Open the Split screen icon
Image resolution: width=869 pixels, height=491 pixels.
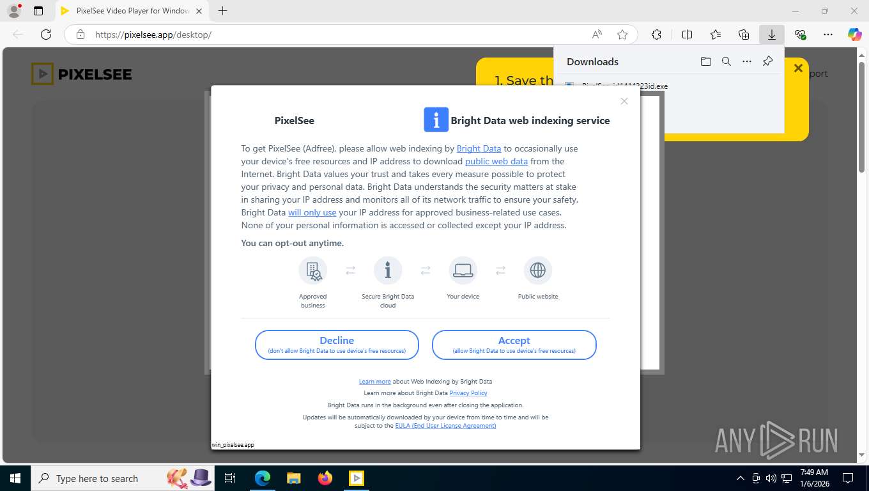coord(687,35)
